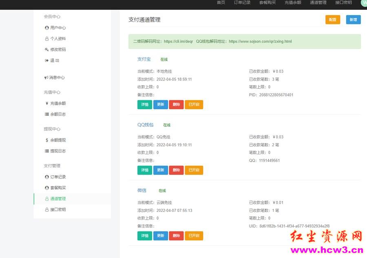Open the https://cli.im/deqr decoder link
Screen dimensions: 367x258
178,42
